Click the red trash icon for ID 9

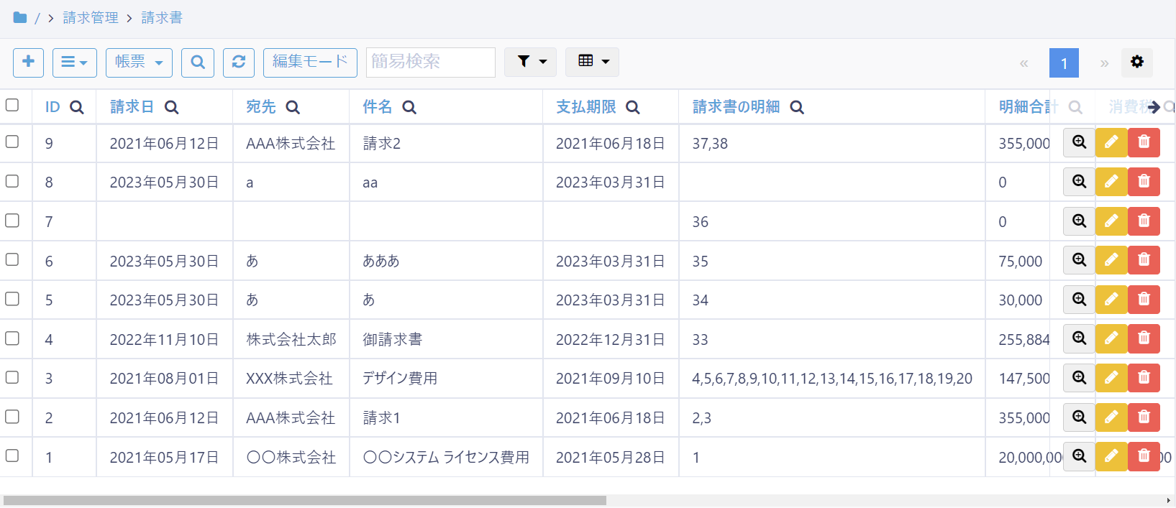pyautogui.click(x=1144, y=142)
